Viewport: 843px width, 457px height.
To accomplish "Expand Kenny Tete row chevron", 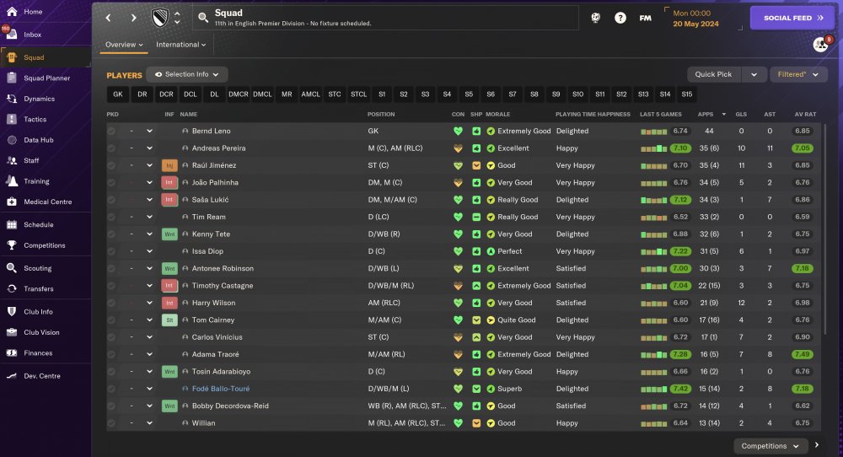I will pos(149,234).
